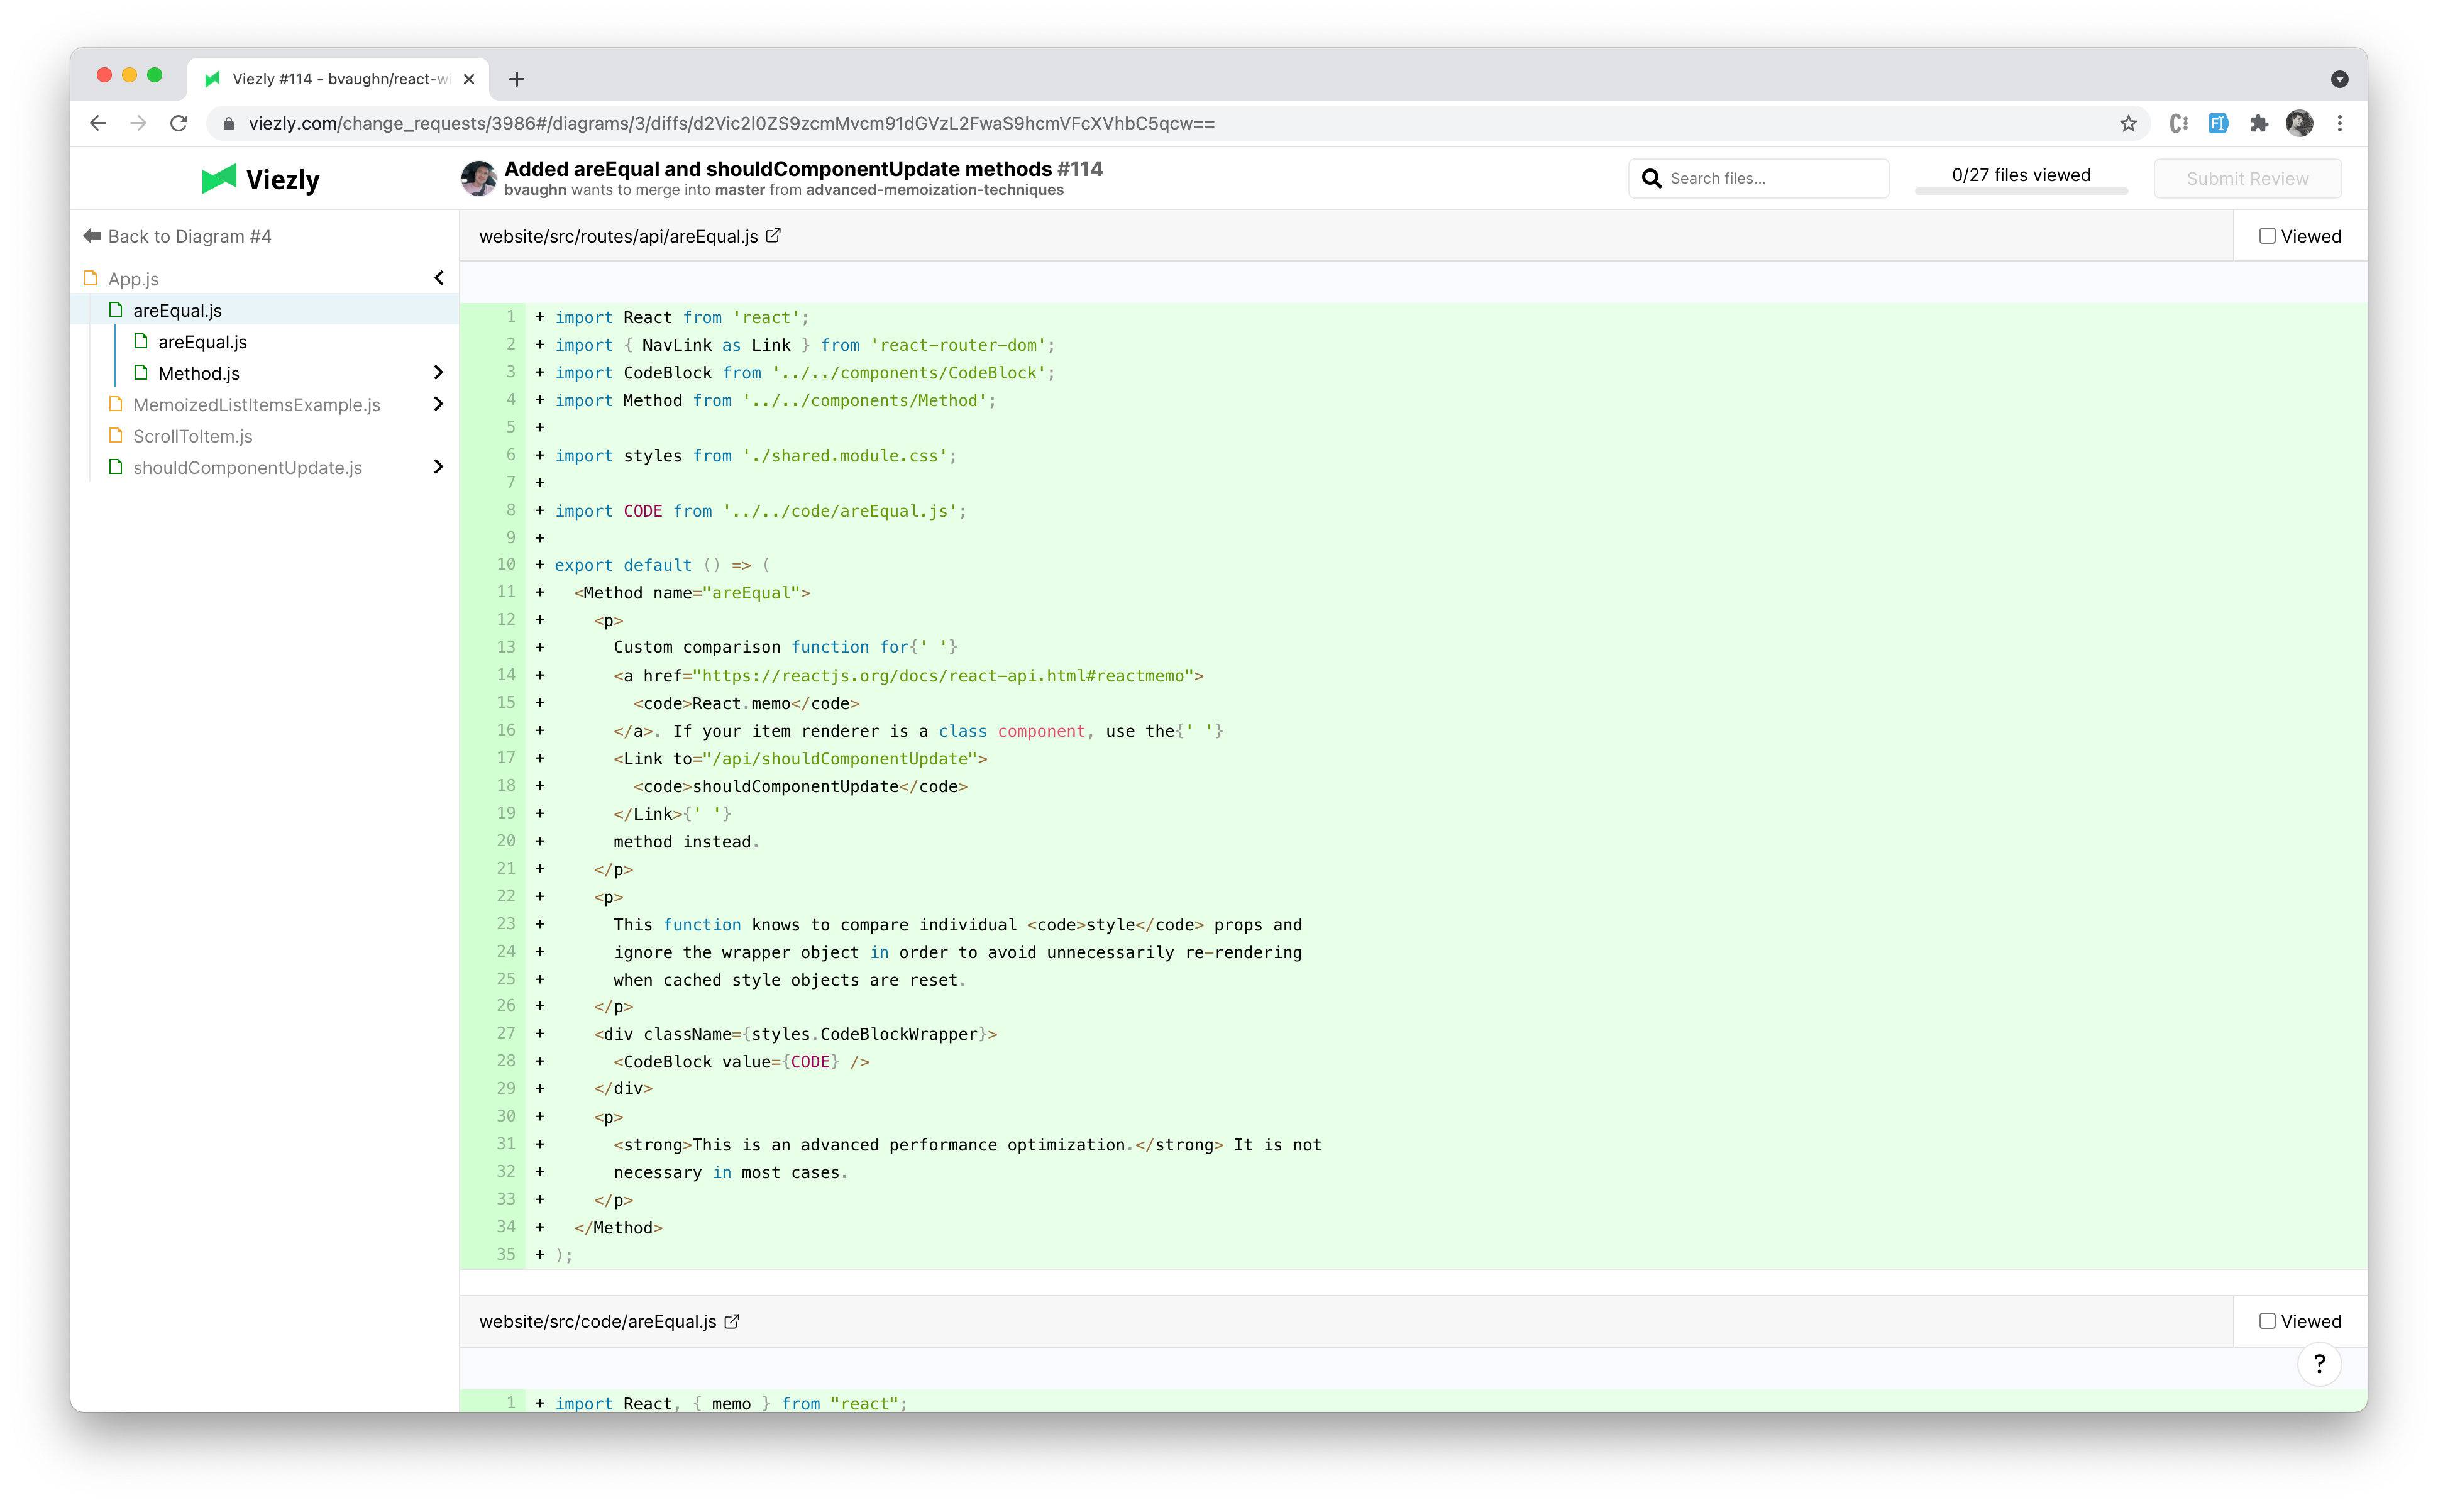Focus the Search files input

(1758, 178)
